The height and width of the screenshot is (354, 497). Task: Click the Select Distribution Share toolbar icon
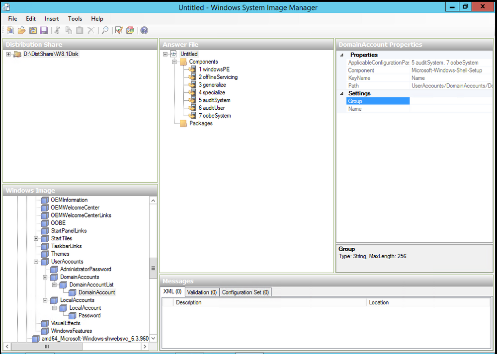point(33,30)
